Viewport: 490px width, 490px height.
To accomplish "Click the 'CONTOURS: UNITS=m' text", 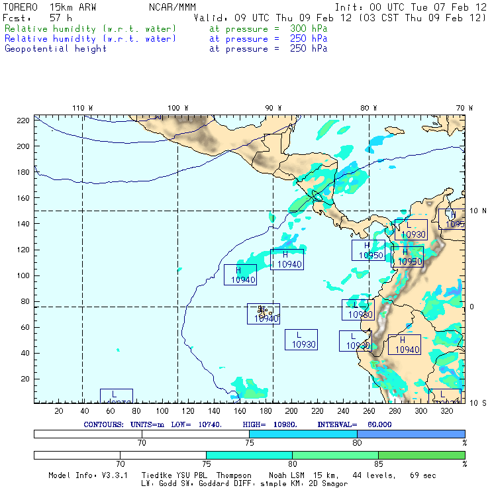I will point(124,424).
